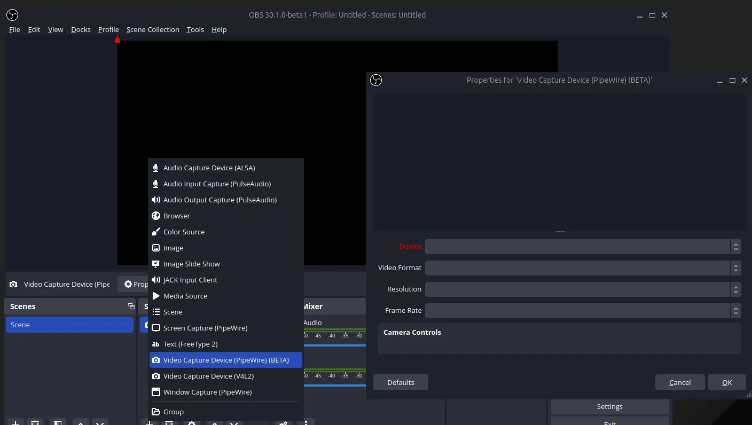Add Audio Input Capture (PulseAudio) source
Screen dimensions: 752x425
coord(226,184)
